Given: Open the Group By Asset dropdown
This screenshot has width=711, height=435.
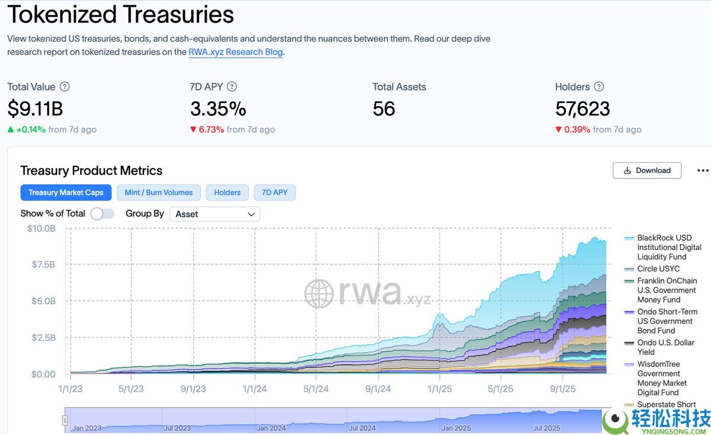Looking at the screenshot, I should coord(214,214).
